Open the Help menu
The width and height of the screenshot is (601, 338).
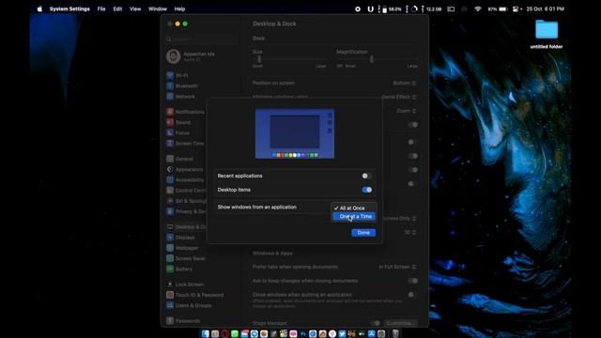(179, 8)
